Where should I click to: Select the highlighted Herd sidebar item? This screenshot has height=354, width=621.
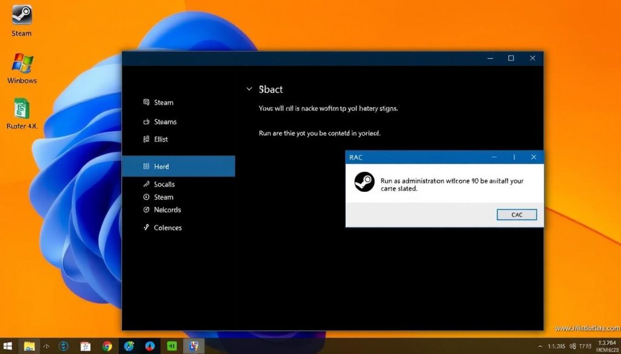[x=178, y=166]
